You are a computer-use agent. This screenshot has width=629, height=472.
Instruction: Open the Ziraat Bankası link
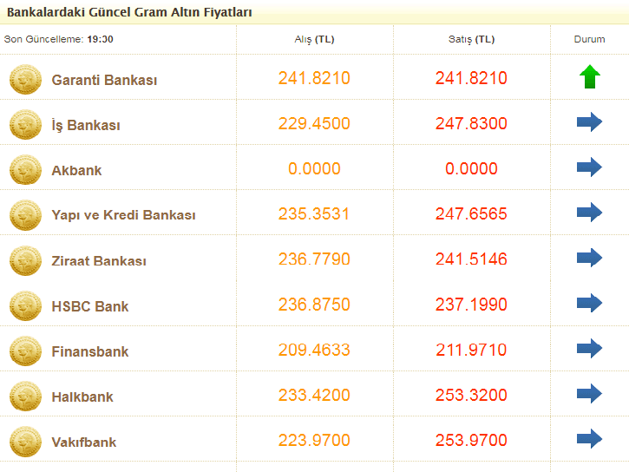coord(99,260)
